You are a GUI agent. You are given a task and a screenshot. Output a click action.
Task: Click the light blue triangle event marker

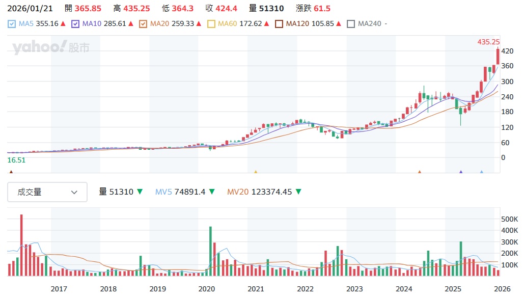[x=482, y=172]
